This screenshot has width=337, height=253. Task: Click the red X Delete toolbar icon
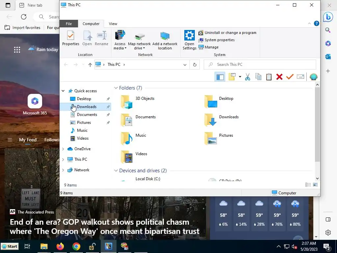[x=279, y=77]
